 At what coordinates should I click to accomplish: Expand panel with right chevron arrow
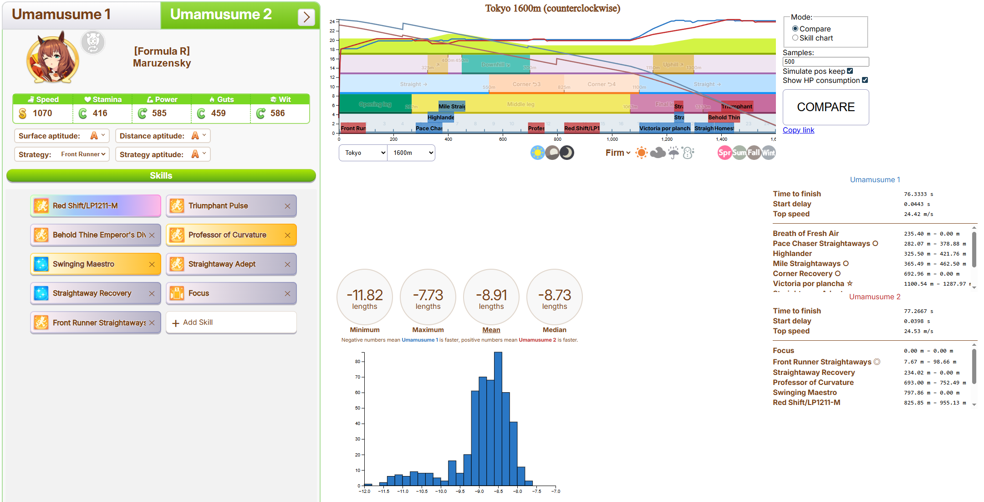pos(306,17)
